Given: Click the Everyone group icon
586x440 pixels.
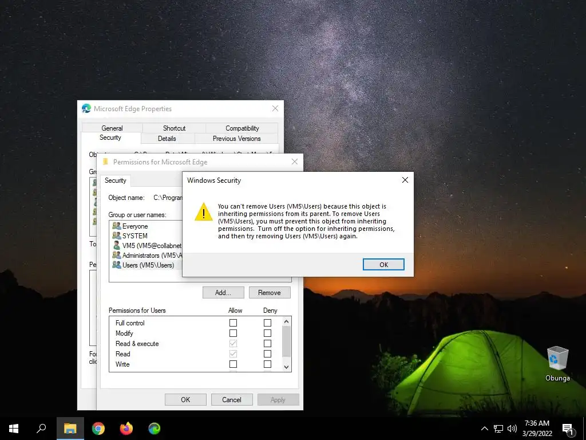Looking at the screenshot, I should tap(117, 226).
